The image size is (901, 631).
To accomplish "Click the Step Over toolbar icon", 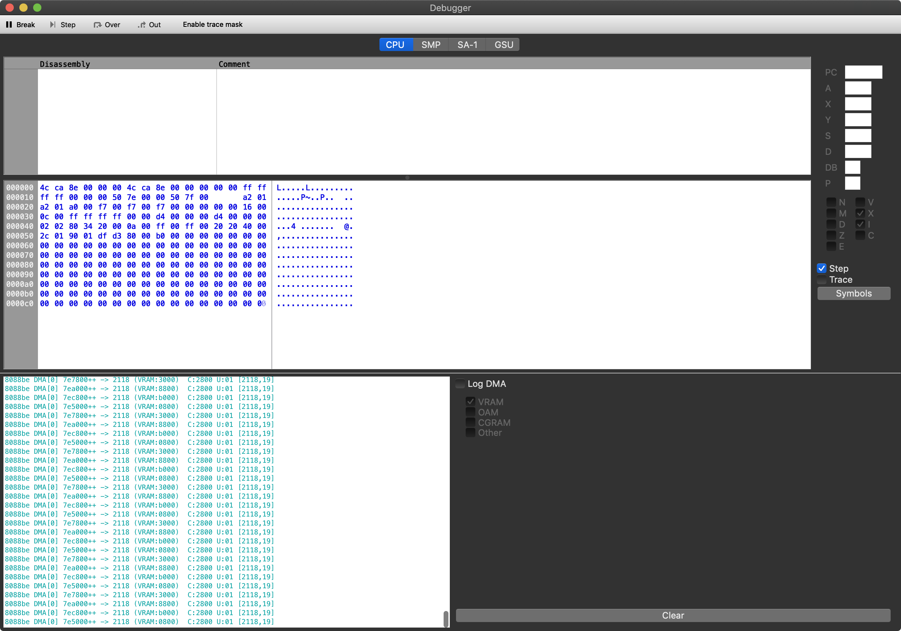I will [x=97, y=25].
